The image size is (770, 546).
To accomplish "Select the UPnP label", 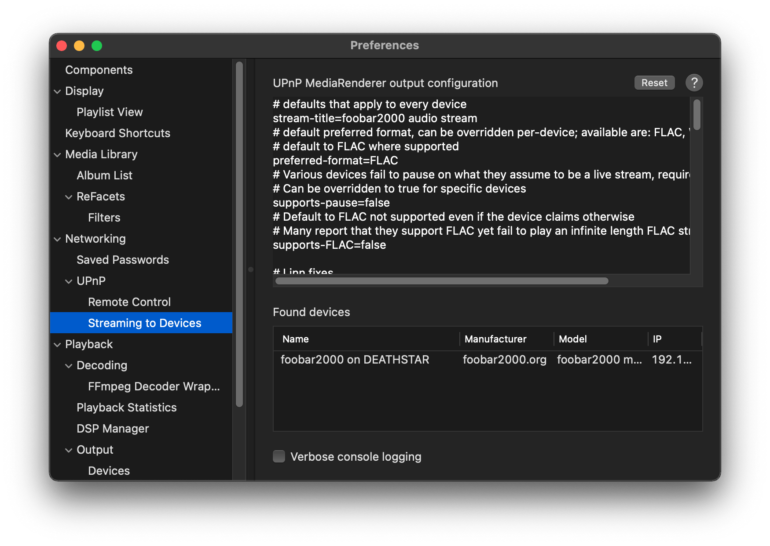I will 91,281.
